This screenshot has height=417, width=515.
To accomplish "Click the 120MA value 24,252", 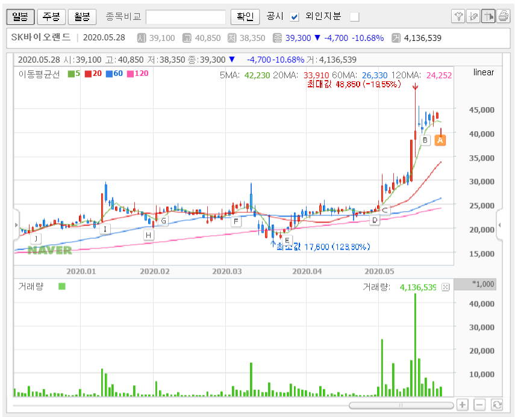I will (x=439, y=75).
